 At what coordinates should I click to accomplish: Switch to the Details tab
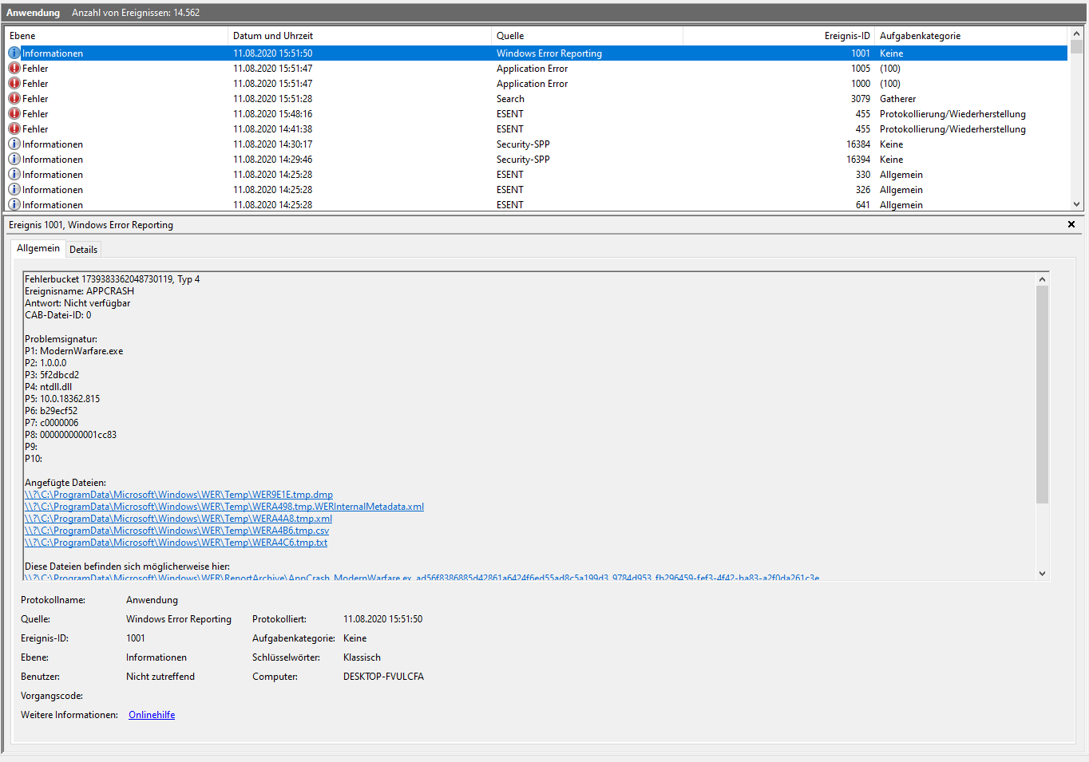(x=83, y=249)
